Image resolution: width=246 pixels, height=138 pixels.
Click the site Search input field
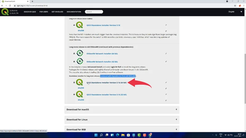coord(94,12)
